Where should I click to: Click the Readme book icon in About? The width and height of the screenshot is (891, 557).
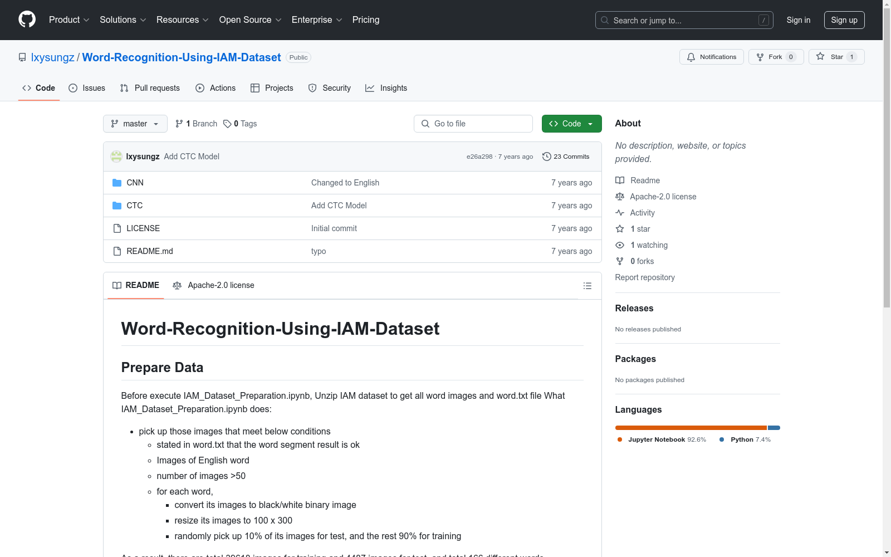pyautogui.click(x=620, y=180)
